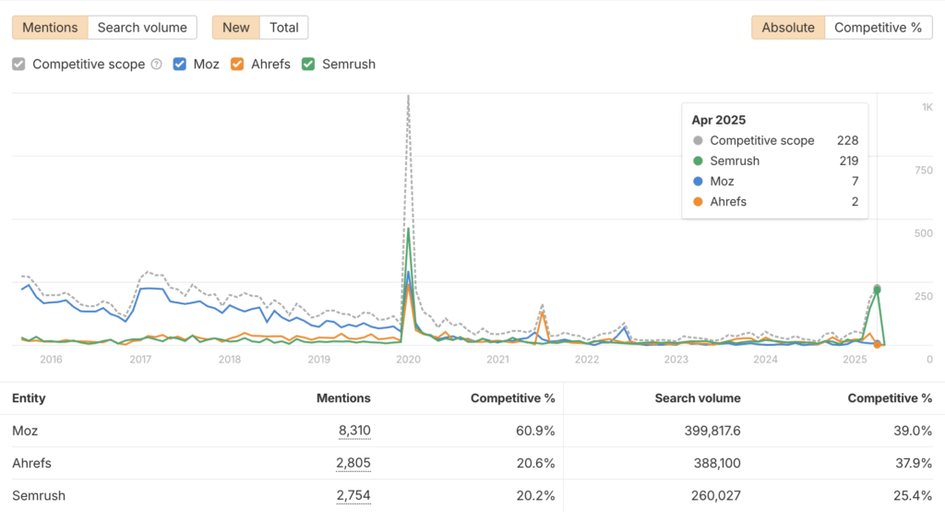Open Moz mentions count 8,310
Screen dimensions: 945x521
(354, 431)
